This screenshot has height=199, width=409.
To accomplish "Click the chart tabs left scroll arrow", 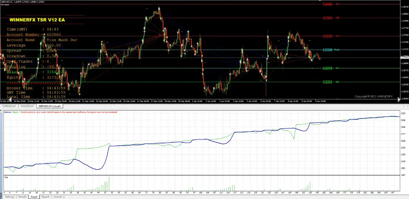I will (404, 106).
